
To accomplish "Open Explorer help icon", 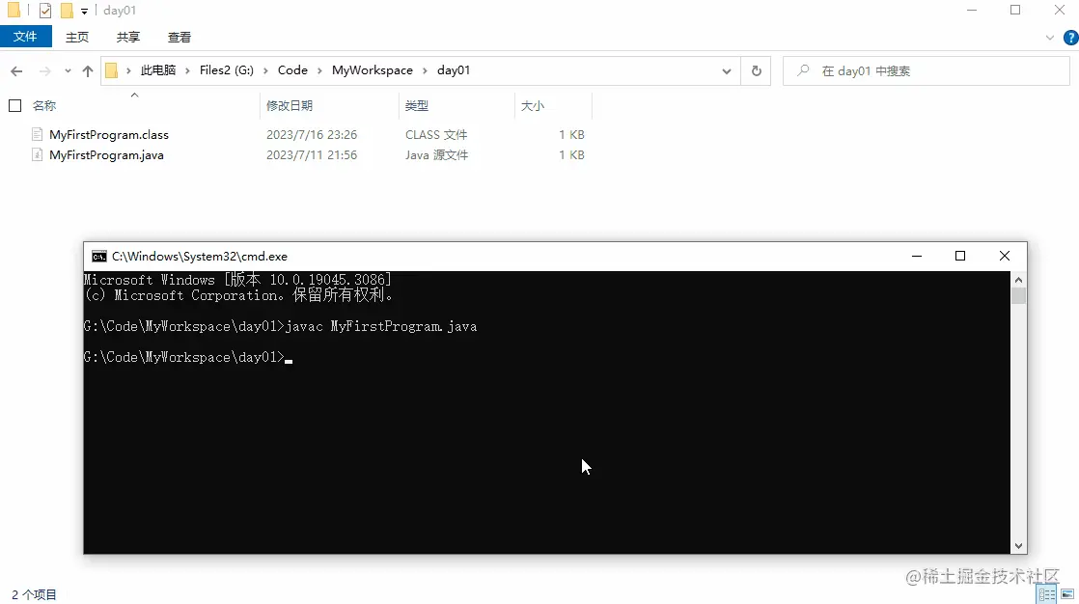I will [1070, 38].
